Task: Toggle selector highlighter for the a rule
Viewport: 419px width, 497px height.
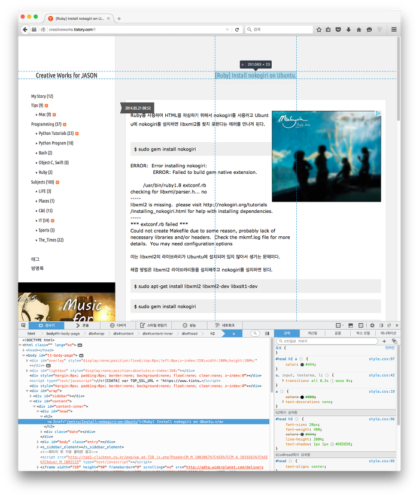Action: coord(282,391)
